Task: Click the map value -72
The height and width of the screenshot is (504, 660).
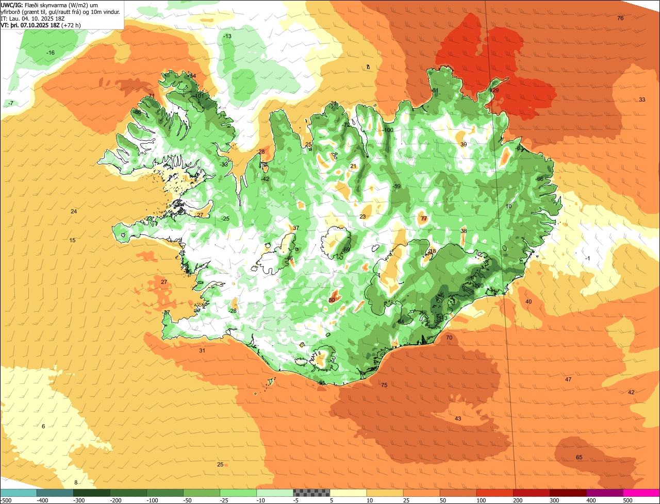Action: pos(345,125)
